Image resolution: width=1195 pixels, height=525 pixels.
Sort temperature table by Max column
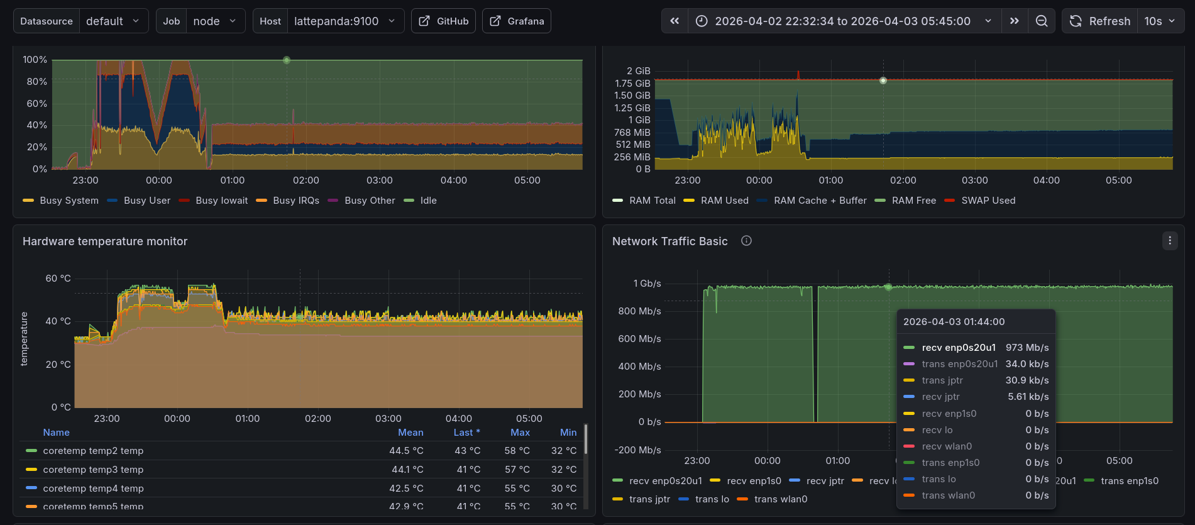520,433
